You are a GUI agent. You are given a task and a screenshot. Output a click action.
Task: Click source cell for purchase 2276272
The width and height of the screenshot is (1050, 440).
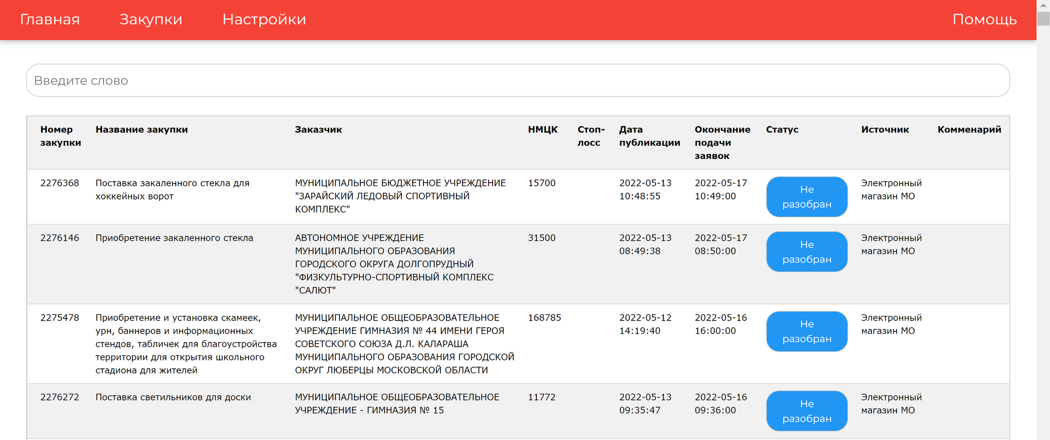point(891,404)
